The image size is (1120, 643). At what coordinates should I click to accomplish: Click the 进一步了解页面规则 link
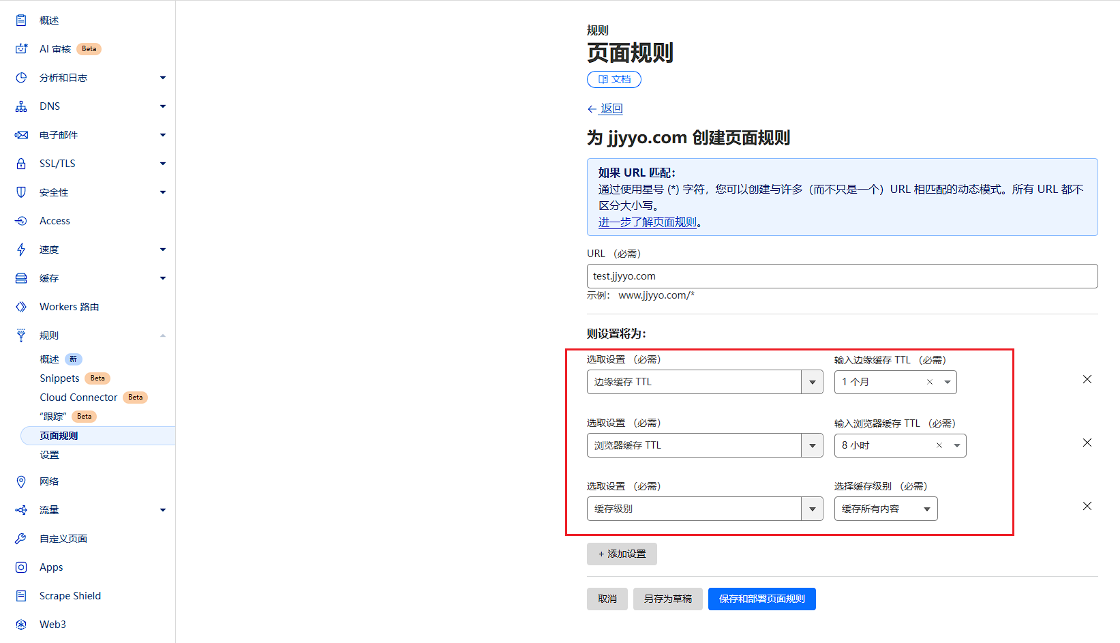tap(646, 222)
